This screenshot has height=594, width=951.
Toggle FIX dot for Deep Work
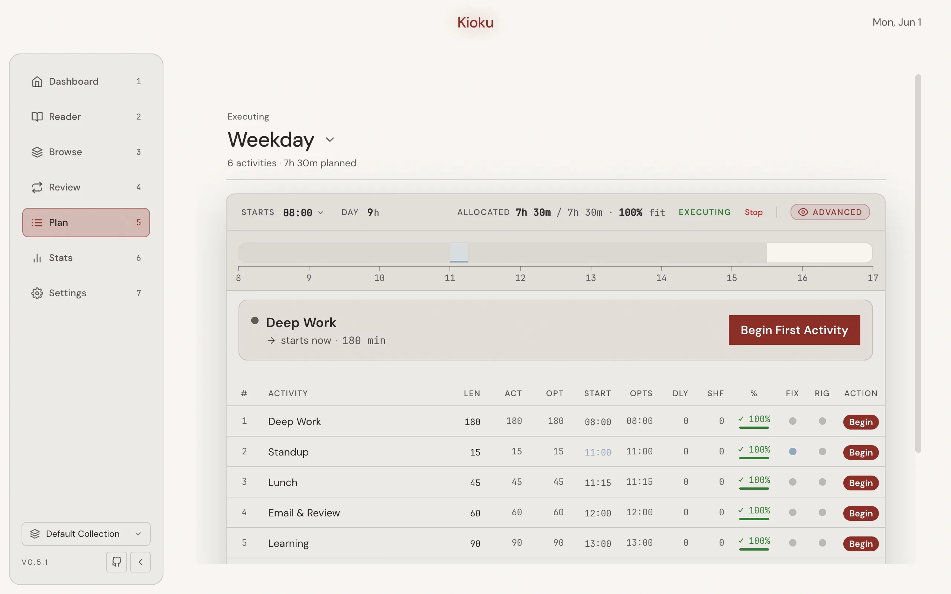[x=793, y=421]
